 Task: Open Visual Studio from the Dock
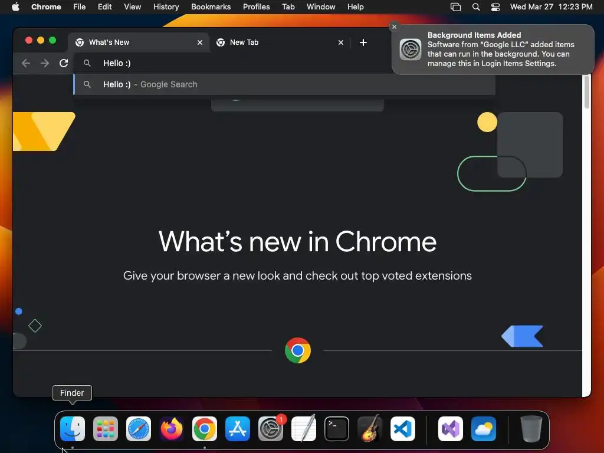pos(451,429)
